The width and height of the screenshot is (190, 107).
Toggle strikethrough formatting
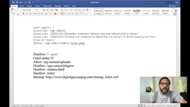click(x=35, y=13)
